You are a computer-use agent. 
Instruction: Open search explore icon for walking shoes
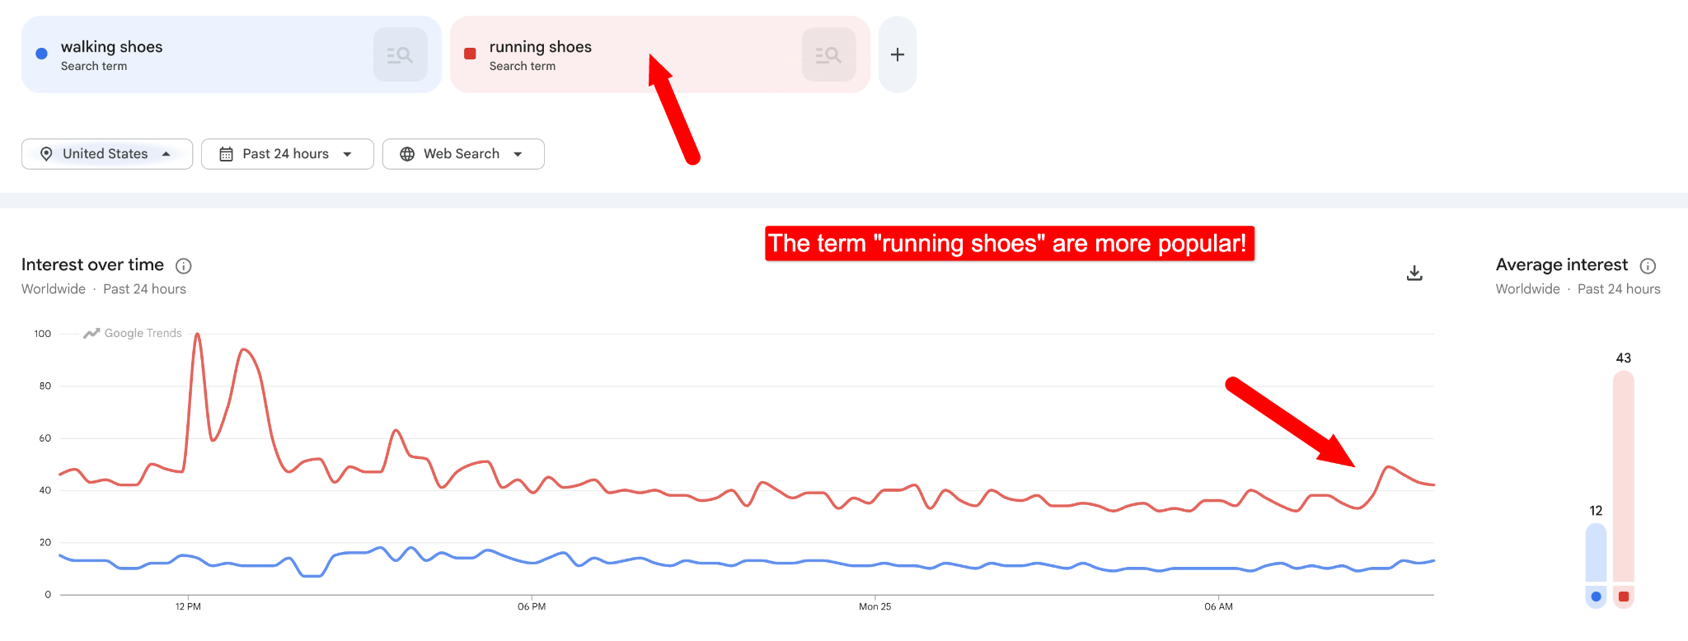click(x=400, y=54)
